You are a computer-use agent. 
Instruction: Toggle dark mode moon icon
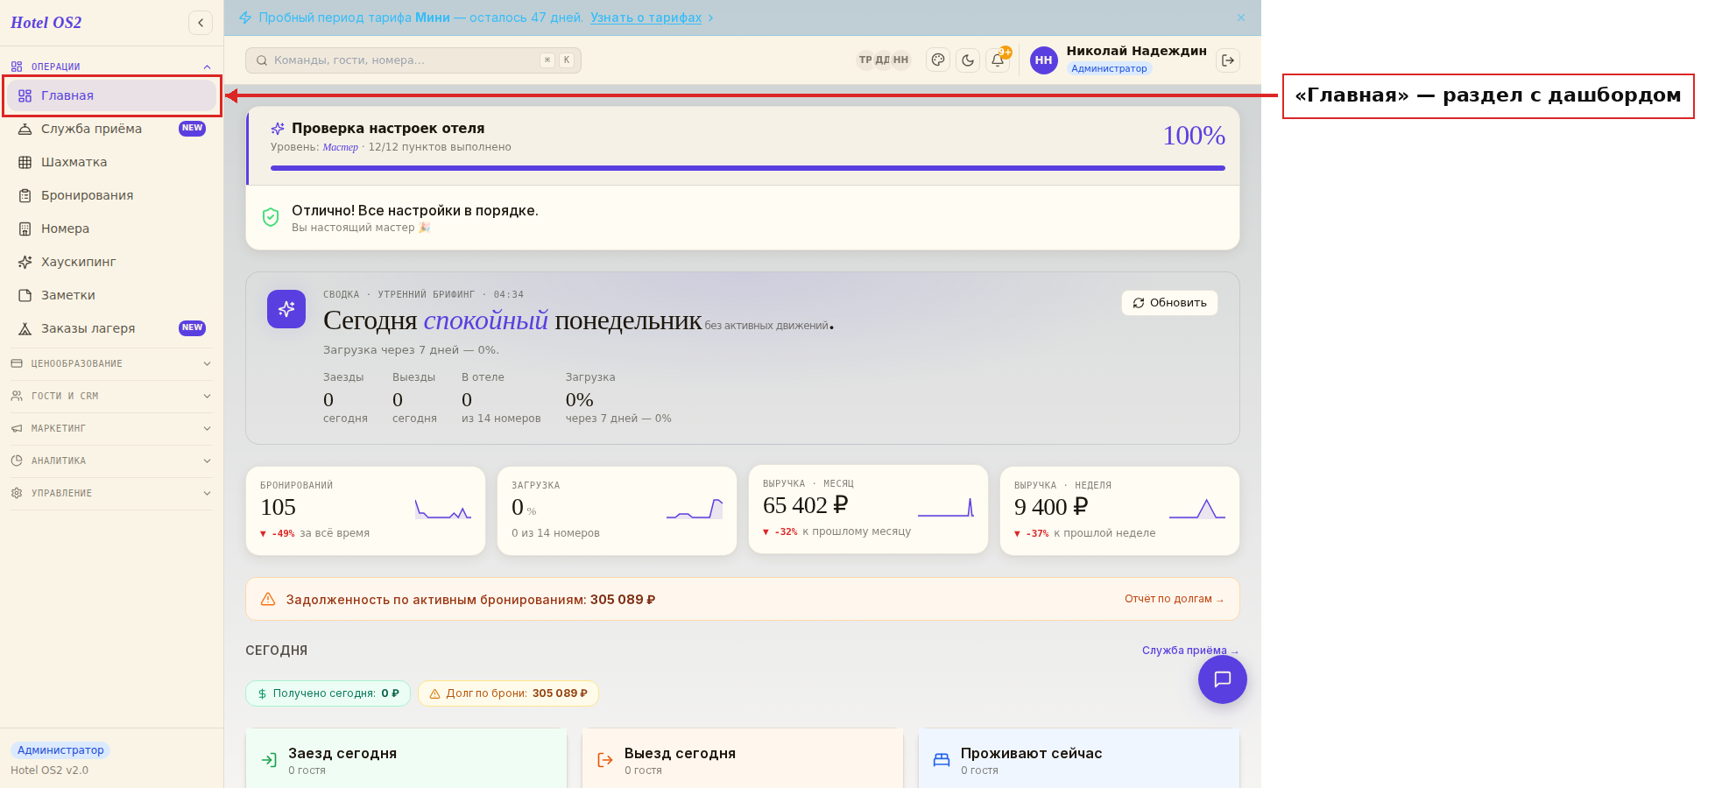pyautogui.click(x=968, y=60)
